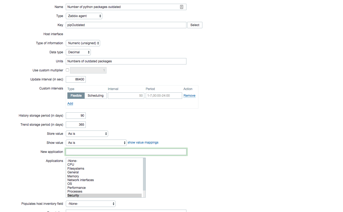Select CPU in the Applications list
This screenshot has width=343, height=212.
point(104,165)
